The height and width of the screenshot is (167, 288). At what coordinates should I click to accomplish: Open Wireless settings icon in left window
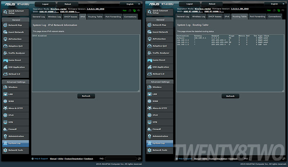pos(5,87)
